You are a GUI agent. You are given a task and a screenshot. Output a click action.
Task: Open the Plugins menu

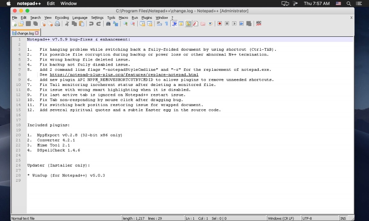click(x=147, y=18)
